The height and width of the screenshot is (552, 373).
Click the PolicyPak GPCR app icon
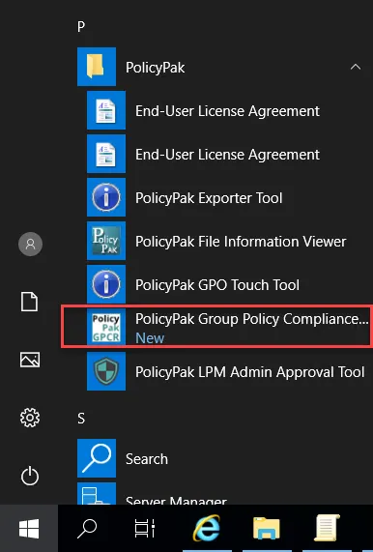[106, 328]
